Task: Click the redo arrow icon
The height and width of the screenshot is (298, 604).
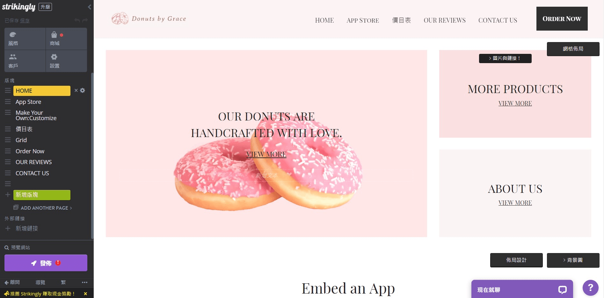Action: click(85, 20)
